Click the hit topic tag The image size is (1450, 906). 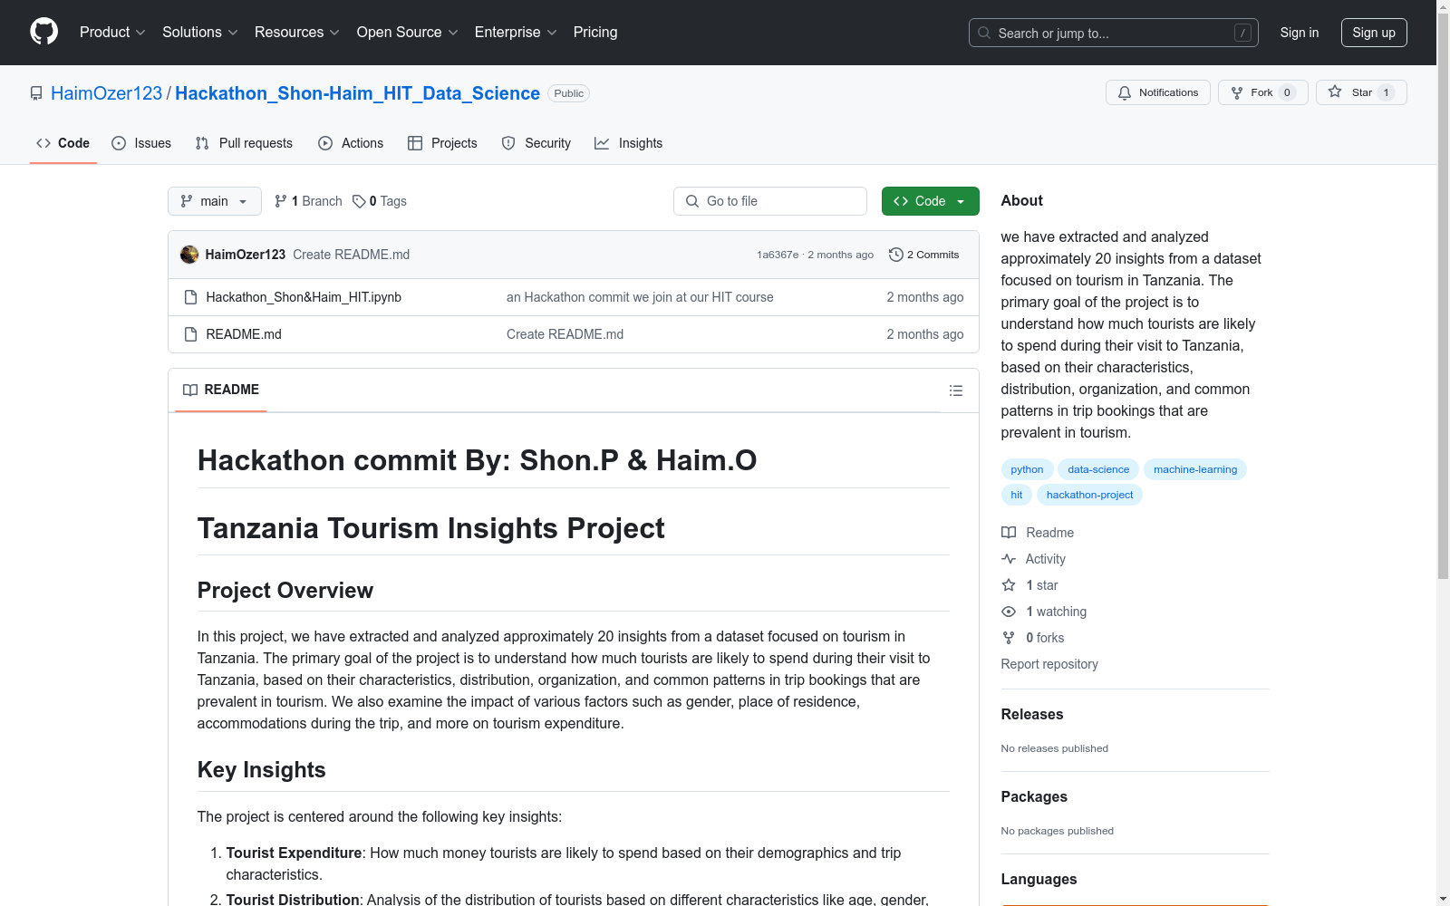(1017, 495)
